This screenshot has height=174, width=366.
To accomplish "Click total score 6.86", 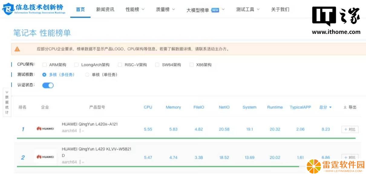I will [326, 157].
